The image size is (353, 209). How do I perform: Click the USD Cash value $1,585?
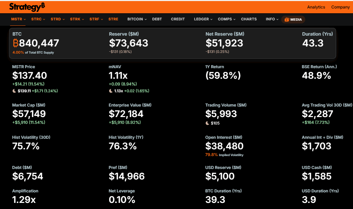click(316, 176)
